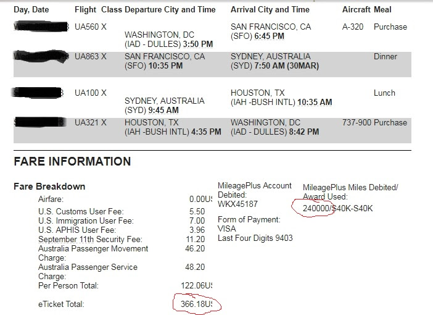The height and width of the screenshot is (315, 433).
Task: Click the 737-900 aircraft entry
Action: click(x=357, y=122)
